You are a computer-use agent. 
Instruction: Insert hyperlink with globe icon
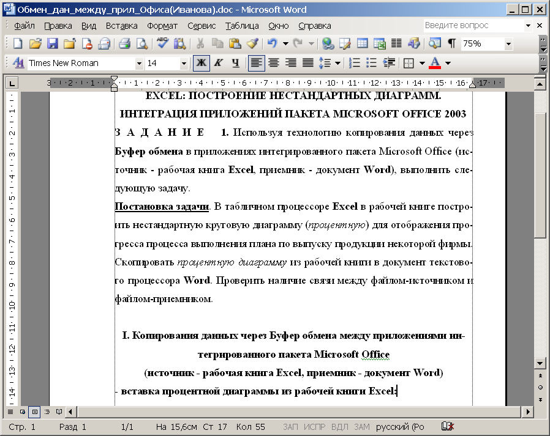(328, 44)
